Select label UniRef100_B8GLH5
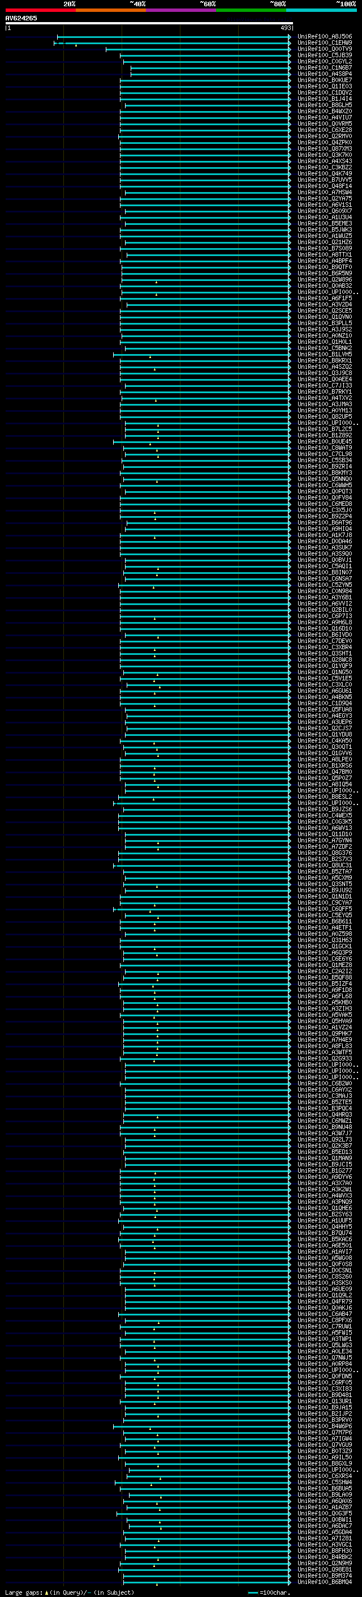 [x=324, y=105]
